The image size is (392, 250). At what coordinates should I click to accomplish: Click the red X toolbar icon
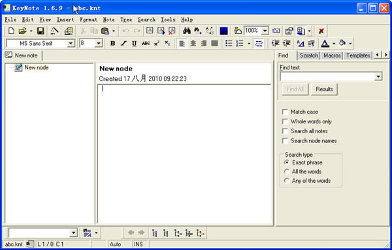321,31
